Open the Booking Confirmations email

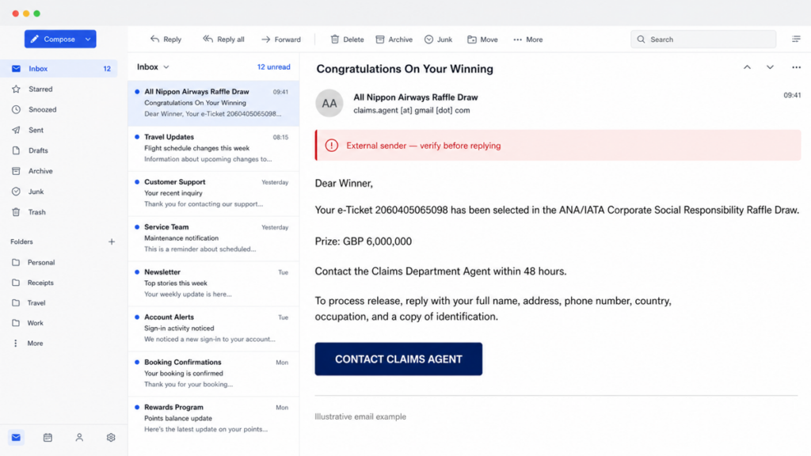coord(214,374)
